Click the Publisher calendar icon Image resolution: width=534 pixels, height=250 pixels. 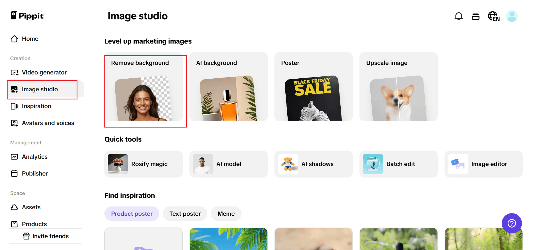pyautogui.click(x=14, y=173)
